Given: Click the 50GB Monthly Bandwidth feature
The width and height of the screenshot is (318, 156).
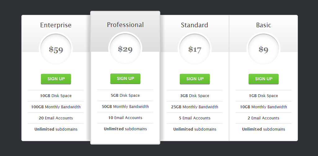Looking at the screenshot, I should [x=125, y=106].
